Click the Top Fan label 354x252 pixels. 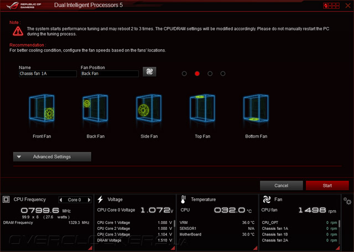(202, 136)
